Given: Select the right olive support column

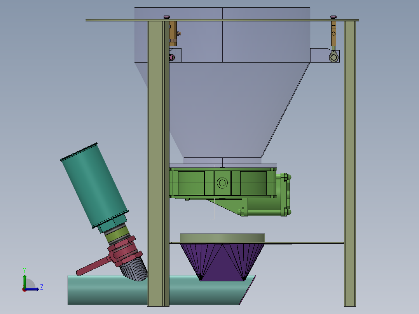Looking at the screenshot, I should pos(350,164).
